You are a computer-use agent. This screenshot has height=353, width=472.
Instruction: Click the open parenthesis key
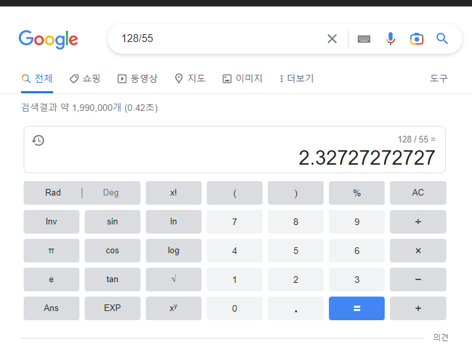pyautogui.click(x=234, y=193)
